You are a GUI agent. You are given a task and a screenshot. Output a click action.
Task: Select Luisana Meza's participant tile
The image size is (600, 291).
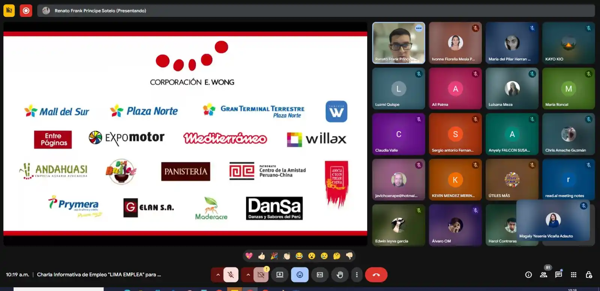click(512, 88)
